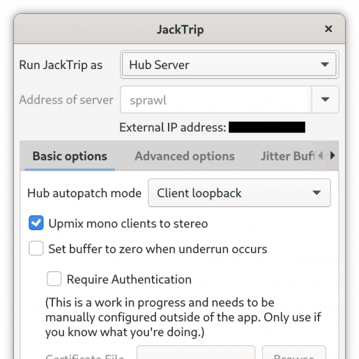Viewport: 359px width, 359px height.
Task: Click the External IP address label
Action: 173,128
